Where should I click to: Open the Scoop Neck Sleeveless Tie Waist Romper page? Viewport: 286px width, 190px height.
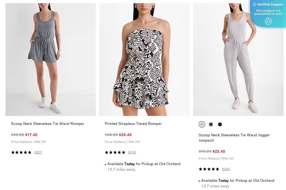coord(47,124)
